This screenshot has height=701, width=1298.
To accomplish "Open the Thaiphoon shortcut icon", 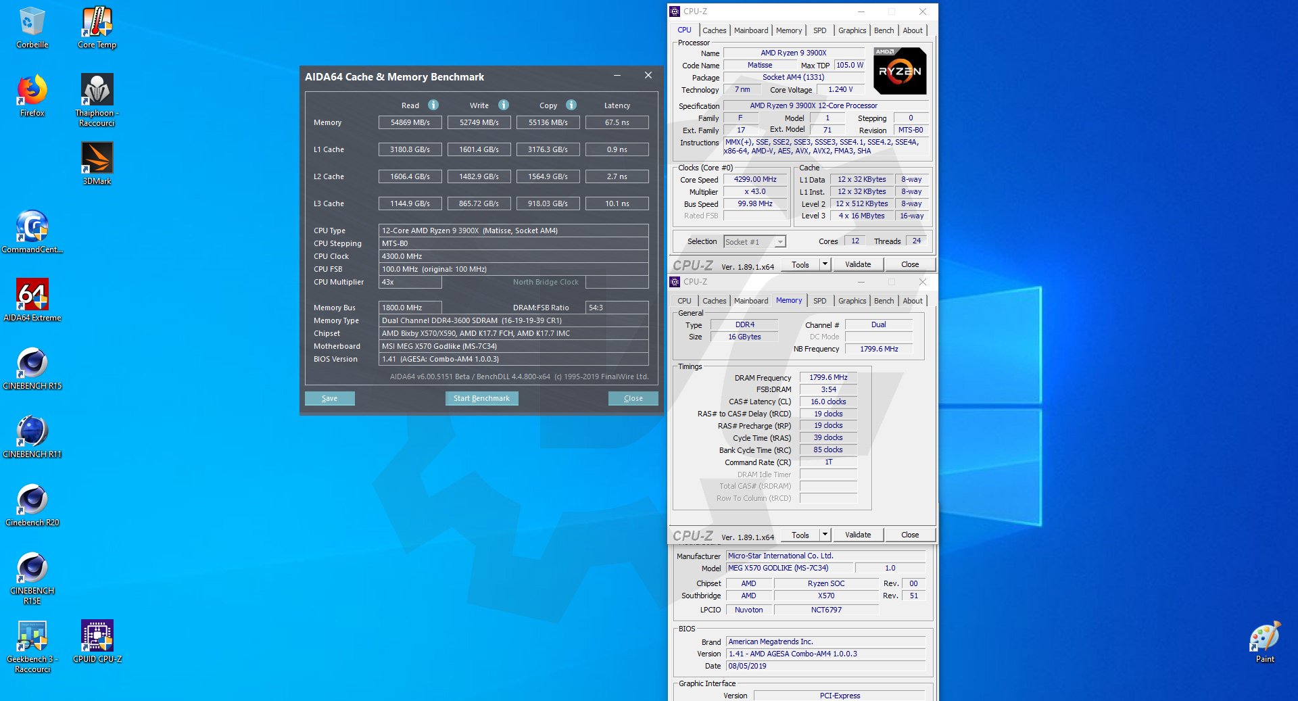I will click(x=97, y=91).
